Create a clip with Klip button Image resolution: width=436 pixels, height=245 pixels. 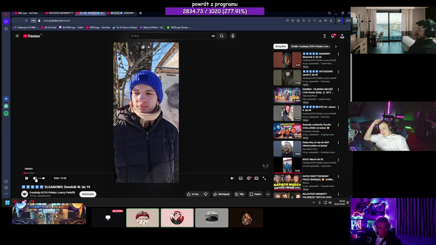tap(239, 194)
